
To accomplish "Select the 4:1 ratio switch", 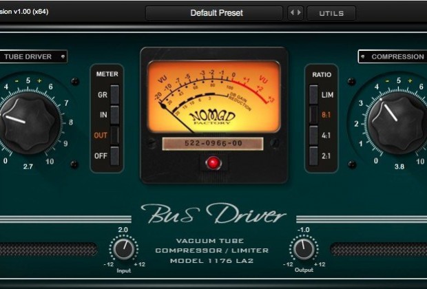I will [313, 135].
